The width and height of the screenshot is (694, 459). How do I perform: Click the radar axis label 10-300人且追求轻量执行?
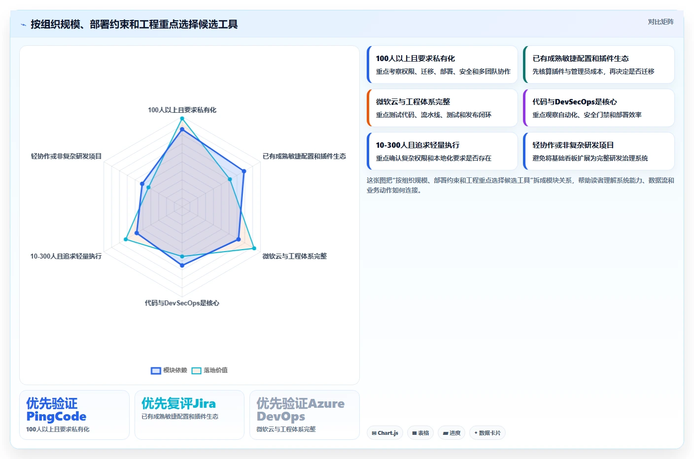pyautogui.click(x=66, y=256)
